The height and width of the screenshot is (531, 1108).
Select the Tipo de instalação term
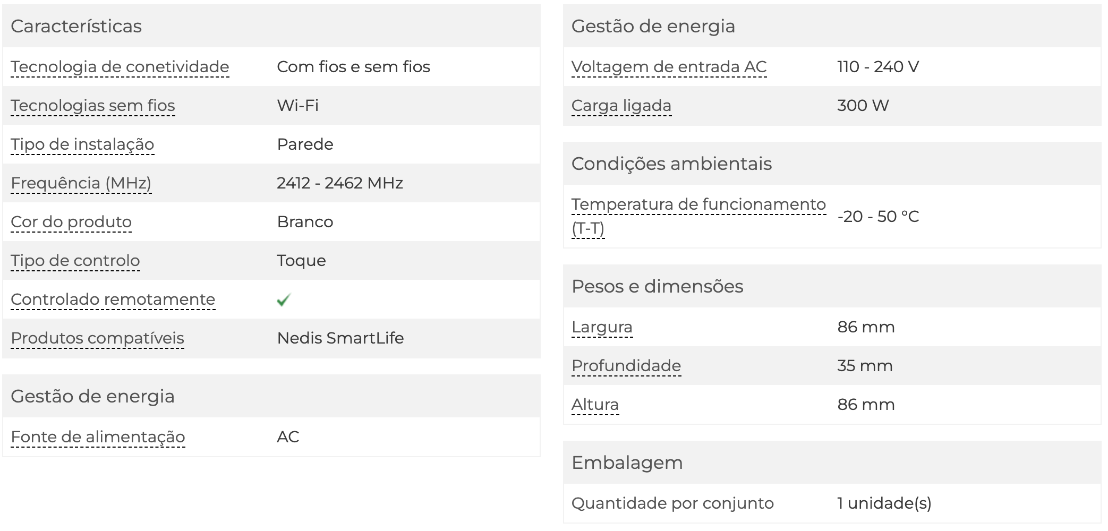pyautogui.click(x=82, y=144)
